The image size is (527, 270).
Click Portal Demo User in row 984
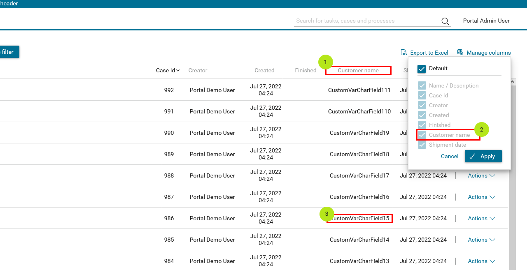212,261
